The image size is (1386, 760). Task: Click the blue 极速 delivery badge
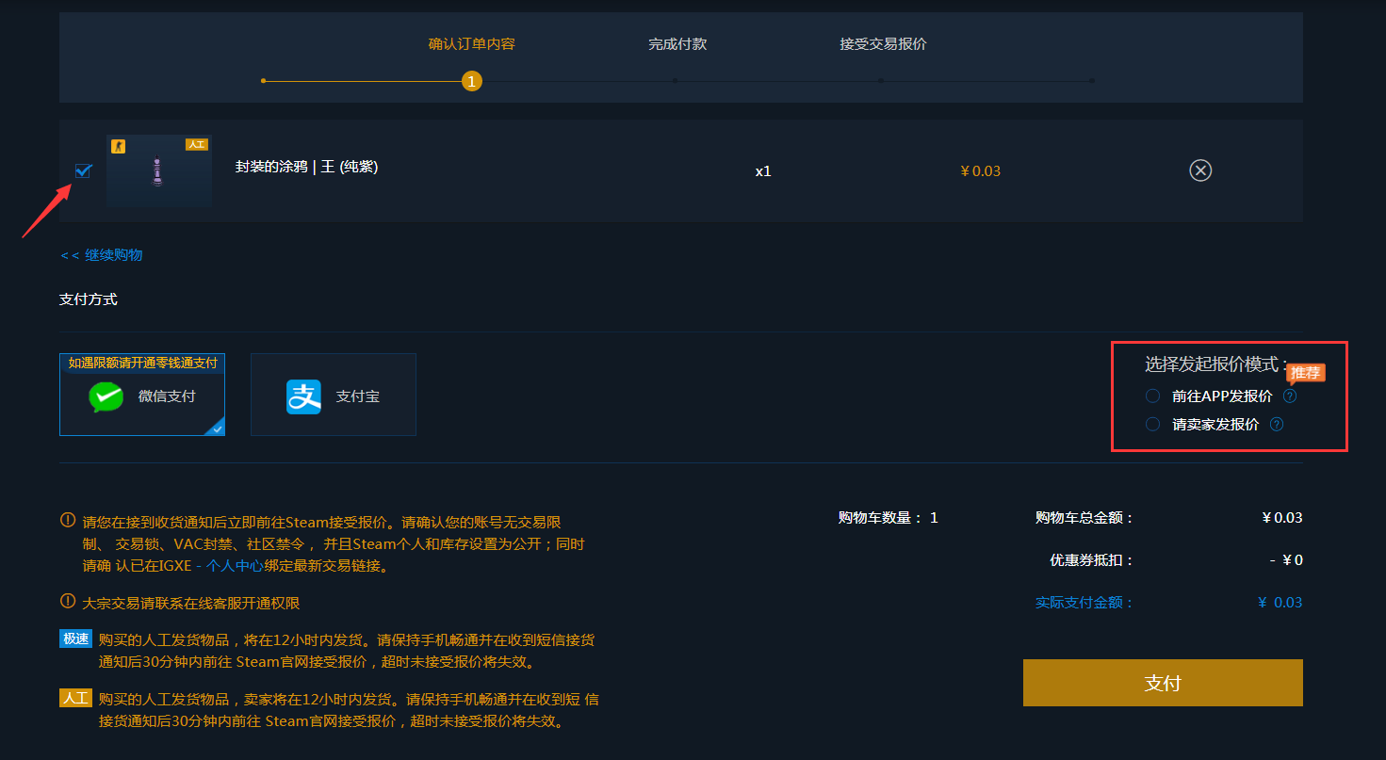pos(75,639)
